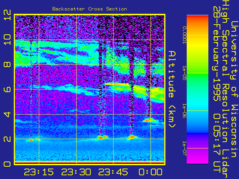Click the 'Altitude (km)' axis title
Viewport: 239px width, 179px height.
[172, 89]
